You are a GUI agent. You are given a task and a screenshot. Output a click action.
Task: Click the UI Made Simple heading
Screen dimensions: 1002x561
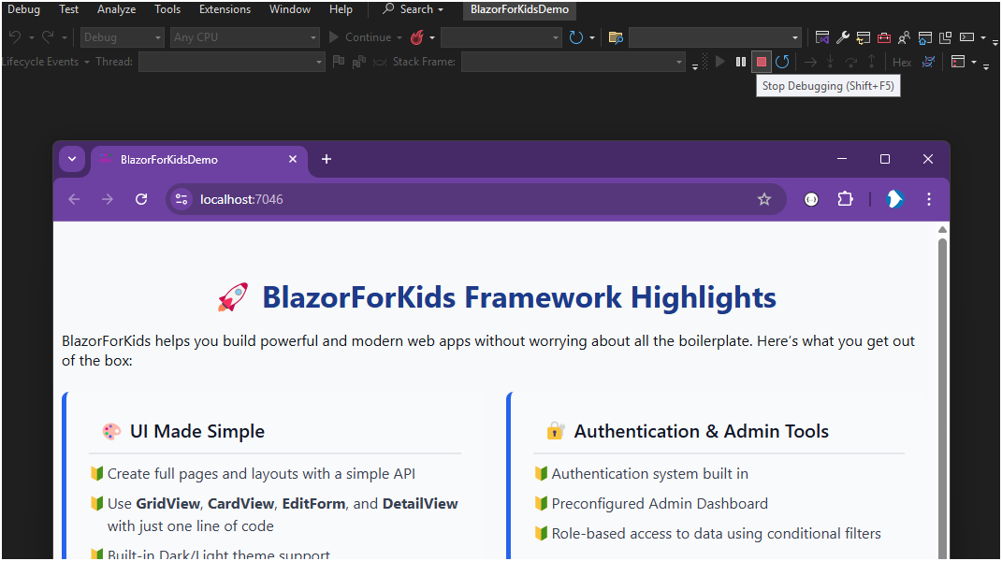(196, 431)
